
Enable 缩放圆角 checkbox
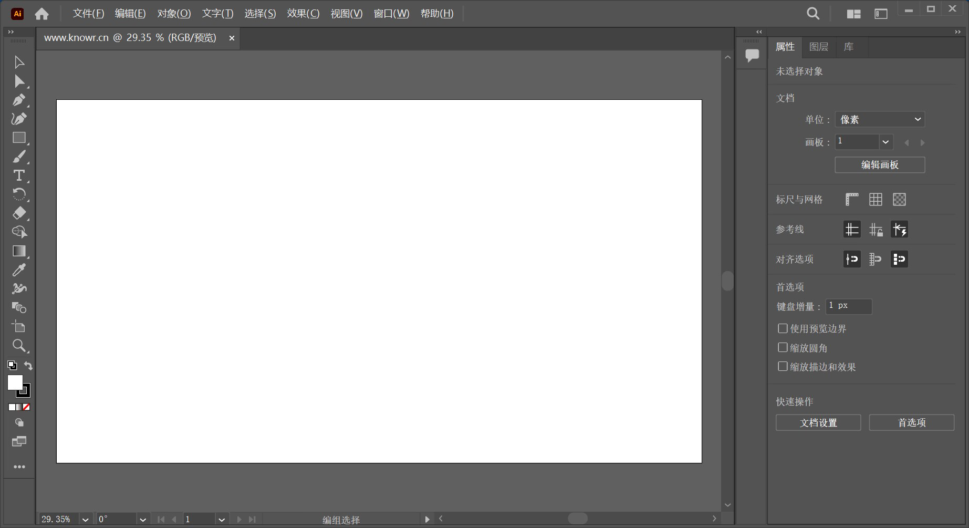[x=783, y=347]
